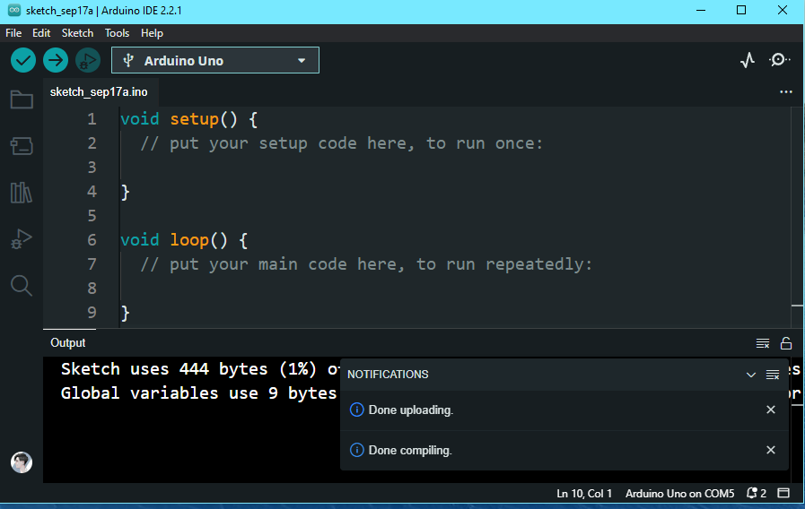Open the Debug sidebar panel
Viewport: 805px width, 509px height.
(x=22, y=239)
